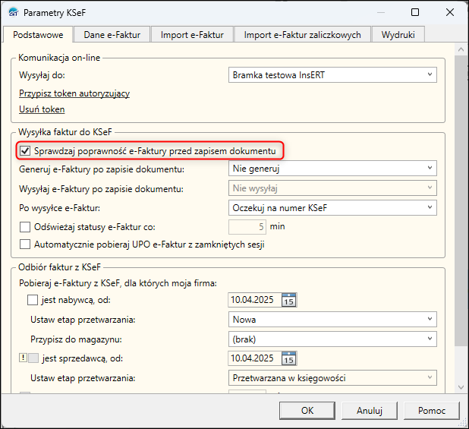
Task: Switch to the 'Dane e-Faktur' tab
Action: 112,34
